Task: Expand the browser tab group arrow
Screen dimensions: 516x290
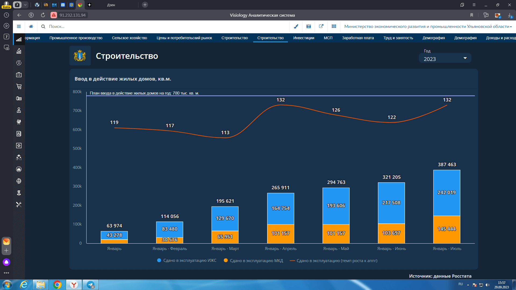Action: 25,5
